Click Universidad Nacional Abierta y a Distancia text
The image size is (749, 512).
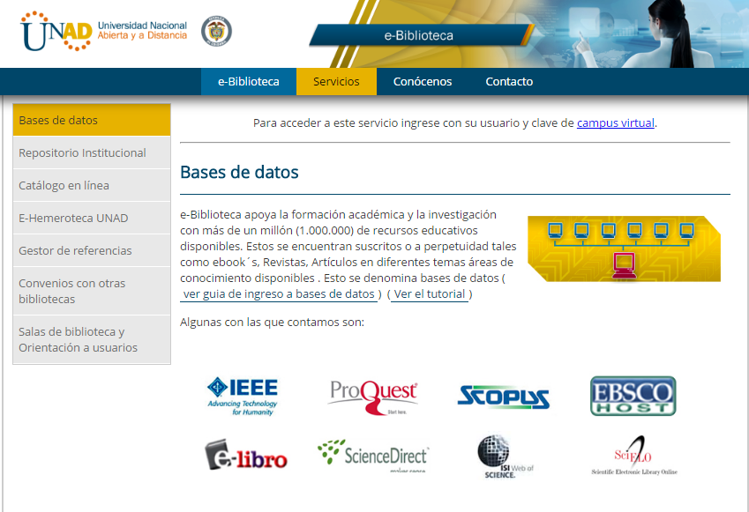pyautogui.click(x=142, y=31)
